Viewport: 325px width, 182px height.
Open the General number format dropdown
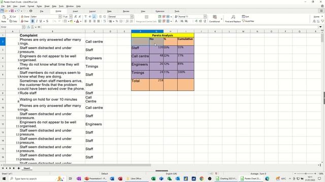[x=132, y=17]
